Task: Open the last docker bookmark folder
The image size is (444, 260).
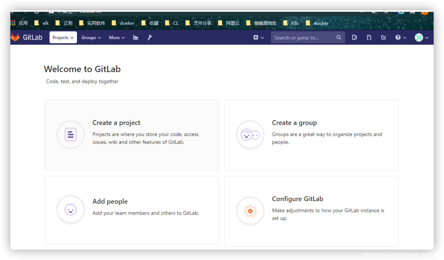Action: pyautogui.click(x=317, y=23)
